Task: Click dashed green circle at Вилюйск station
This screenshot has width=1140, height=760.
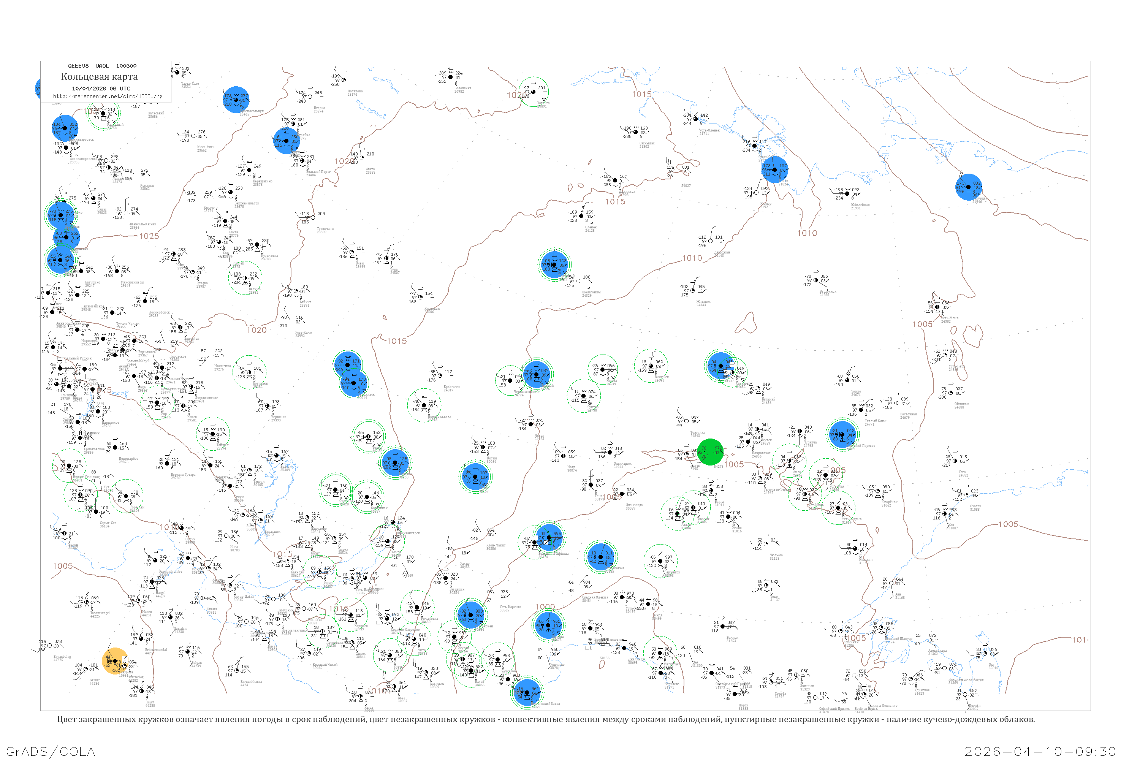Action: 651,366
